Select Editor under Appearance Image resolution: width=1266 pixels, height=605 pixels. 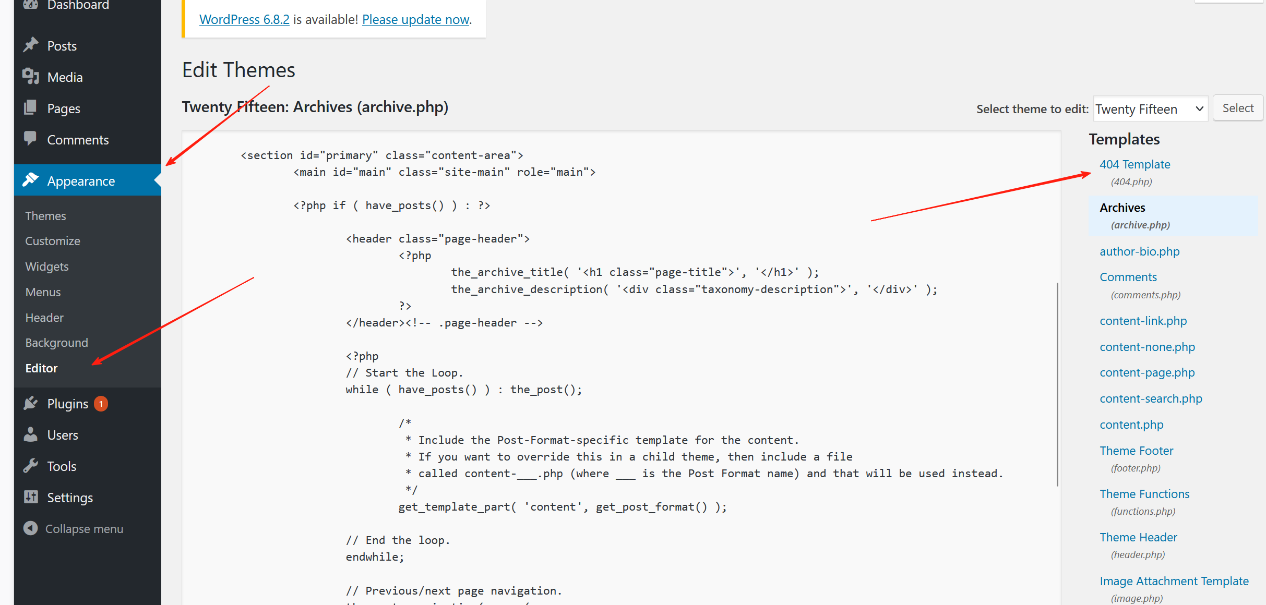point(41,368)
